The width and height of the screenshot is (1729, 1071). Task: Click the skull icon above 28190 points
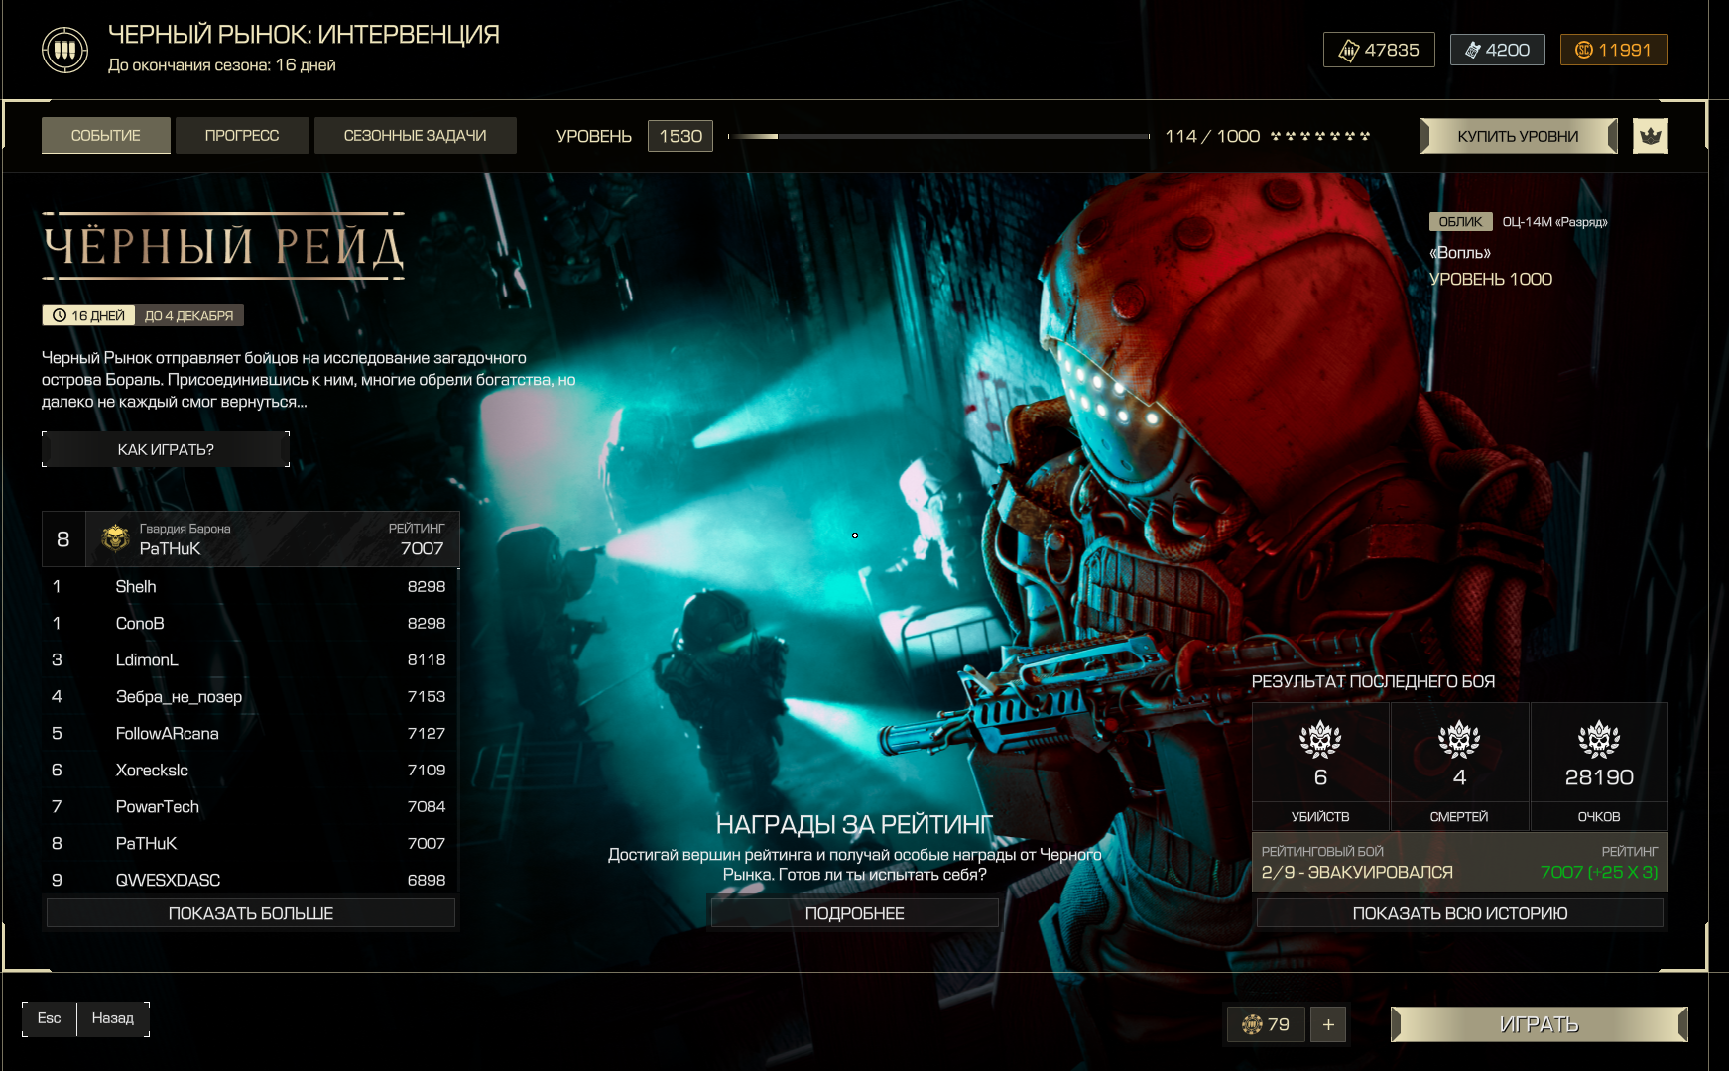click(x=1599, y=739)
